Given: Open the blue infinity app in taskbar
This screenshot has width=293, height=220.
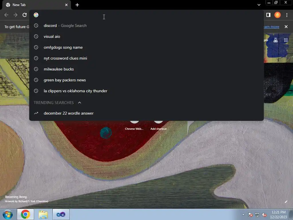Looking at the screenshot, I should (x=61, y=214).
